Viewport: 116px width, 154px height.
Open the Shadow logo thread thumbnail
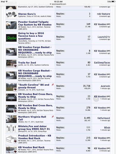click(x=11, y=38)
